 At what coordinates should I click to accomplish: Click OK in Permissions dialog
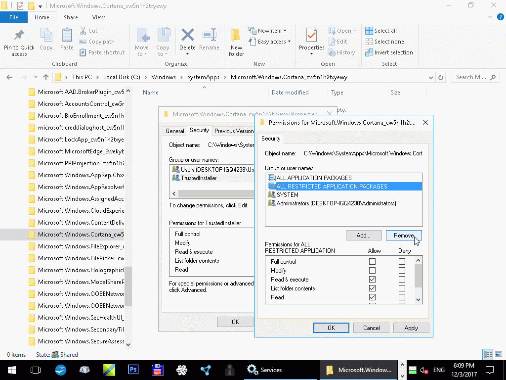pyautogui.click(x=331, y=328)
